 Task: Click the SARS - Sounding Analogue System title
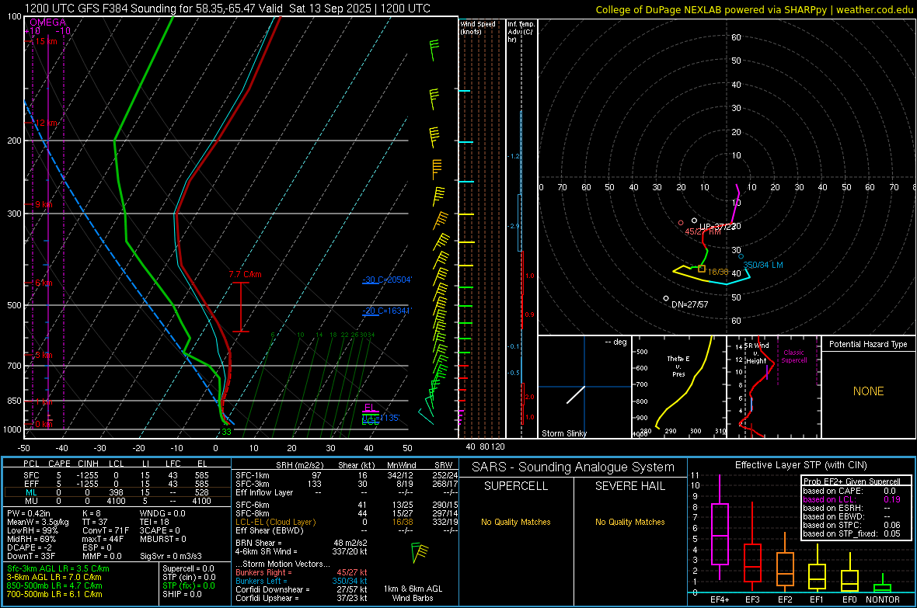tap(574, 467)
